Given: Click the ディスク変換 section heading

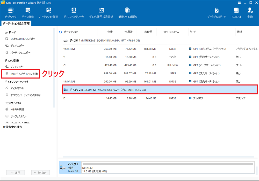Looking at the screenshot, I should pos(12,61).
